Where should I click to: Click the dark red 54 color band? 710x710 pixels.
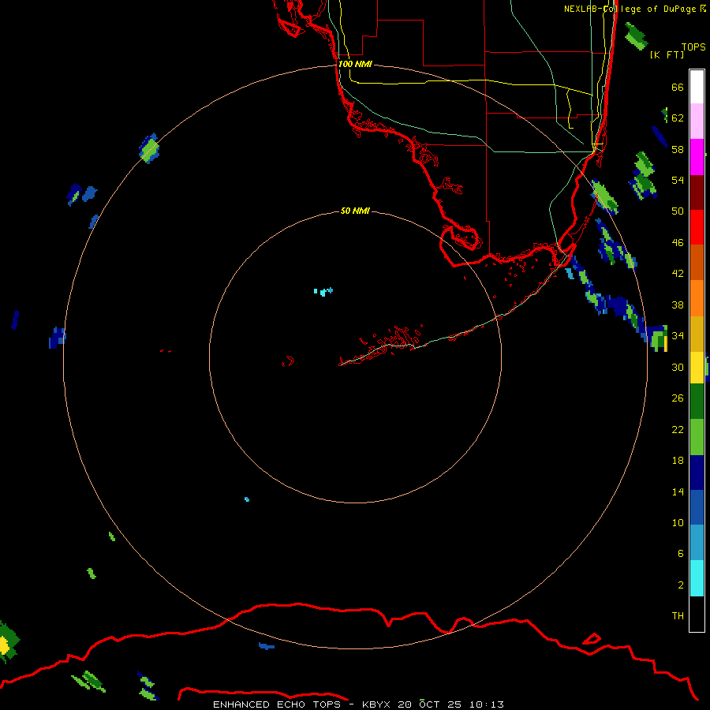pos(697,192)
